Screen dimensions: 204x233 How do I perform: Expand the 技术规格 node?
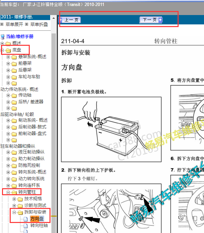coord(14,199)
